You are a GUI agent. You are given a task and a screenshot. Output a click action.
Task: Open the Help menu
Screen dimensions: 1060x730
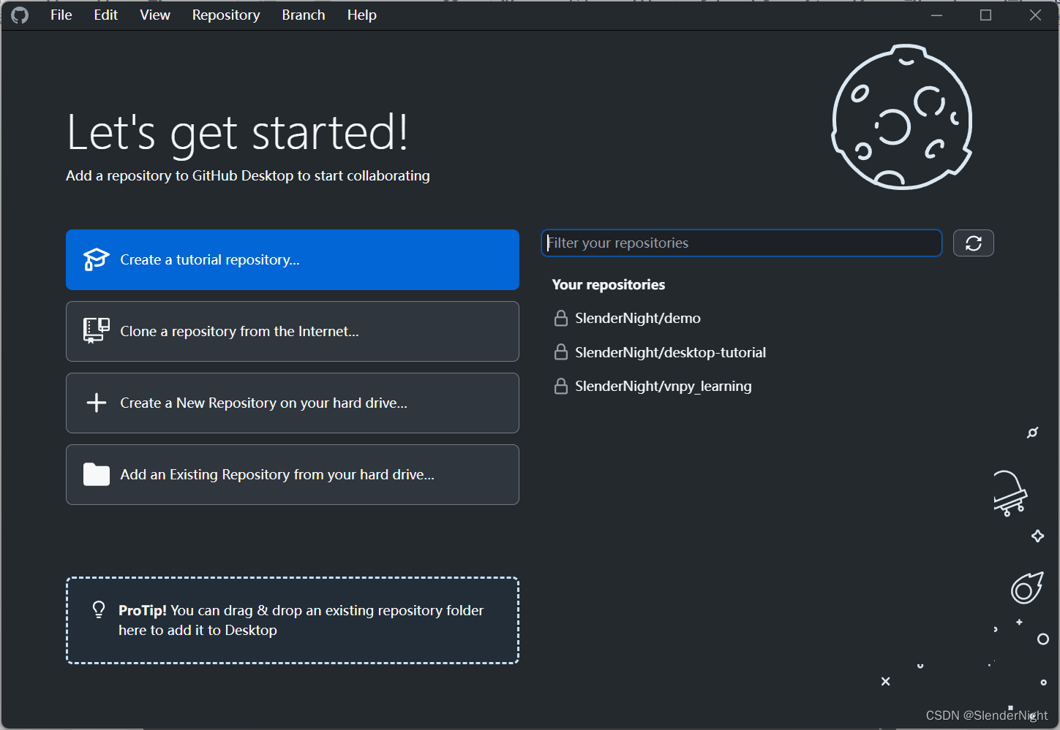point(362,15)
